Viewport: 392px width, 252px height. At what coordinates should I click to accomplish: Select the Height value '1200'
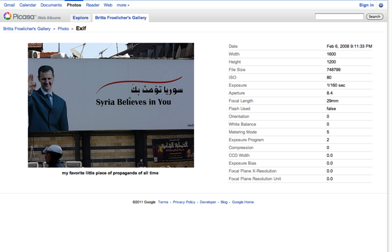[331, 62]
